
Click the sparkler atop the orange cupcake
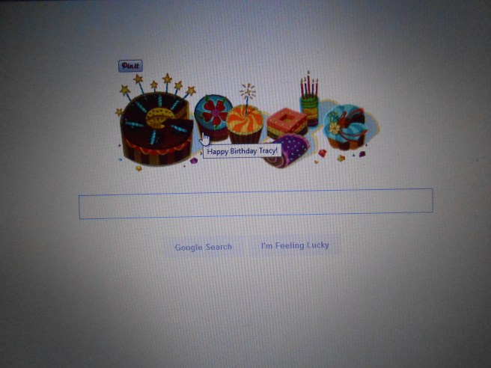248,92
